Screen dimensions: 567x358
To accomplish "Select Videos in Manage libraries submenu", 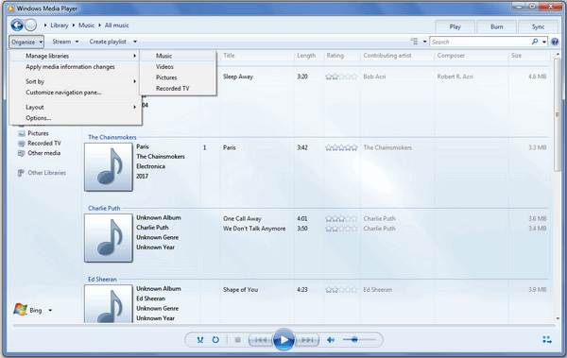I will pyautogui.click(x=178, y=66).
